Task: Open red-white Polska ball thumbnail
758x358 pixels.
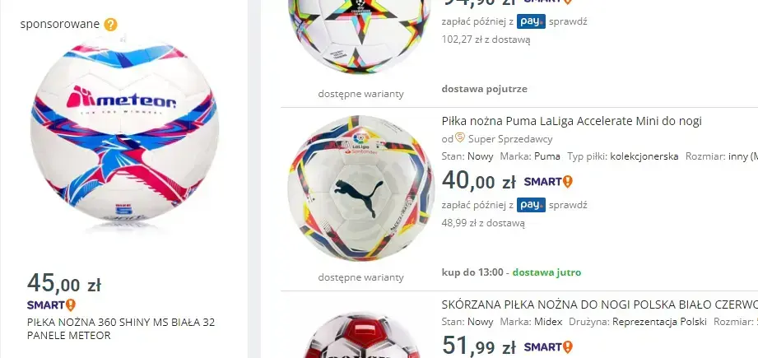Action: pyautogui.click(x=360, y=336)
